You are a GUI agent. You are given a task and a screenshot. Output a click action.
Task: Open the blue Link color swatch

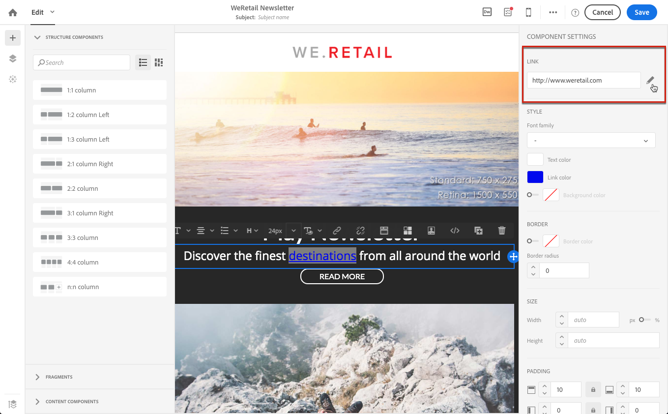(x=535, y=177)
